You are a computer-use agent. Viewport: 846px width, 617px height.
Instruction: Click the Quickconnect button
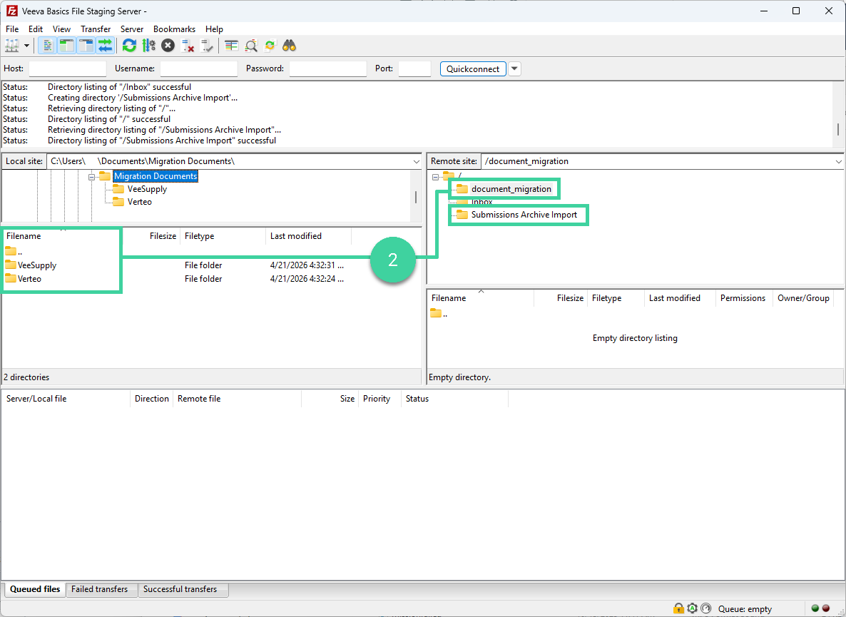click(x=473, y=68)
